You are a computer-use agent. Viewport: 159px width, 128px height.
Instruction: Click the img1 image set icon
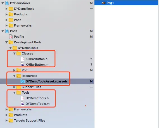point(104,3)
